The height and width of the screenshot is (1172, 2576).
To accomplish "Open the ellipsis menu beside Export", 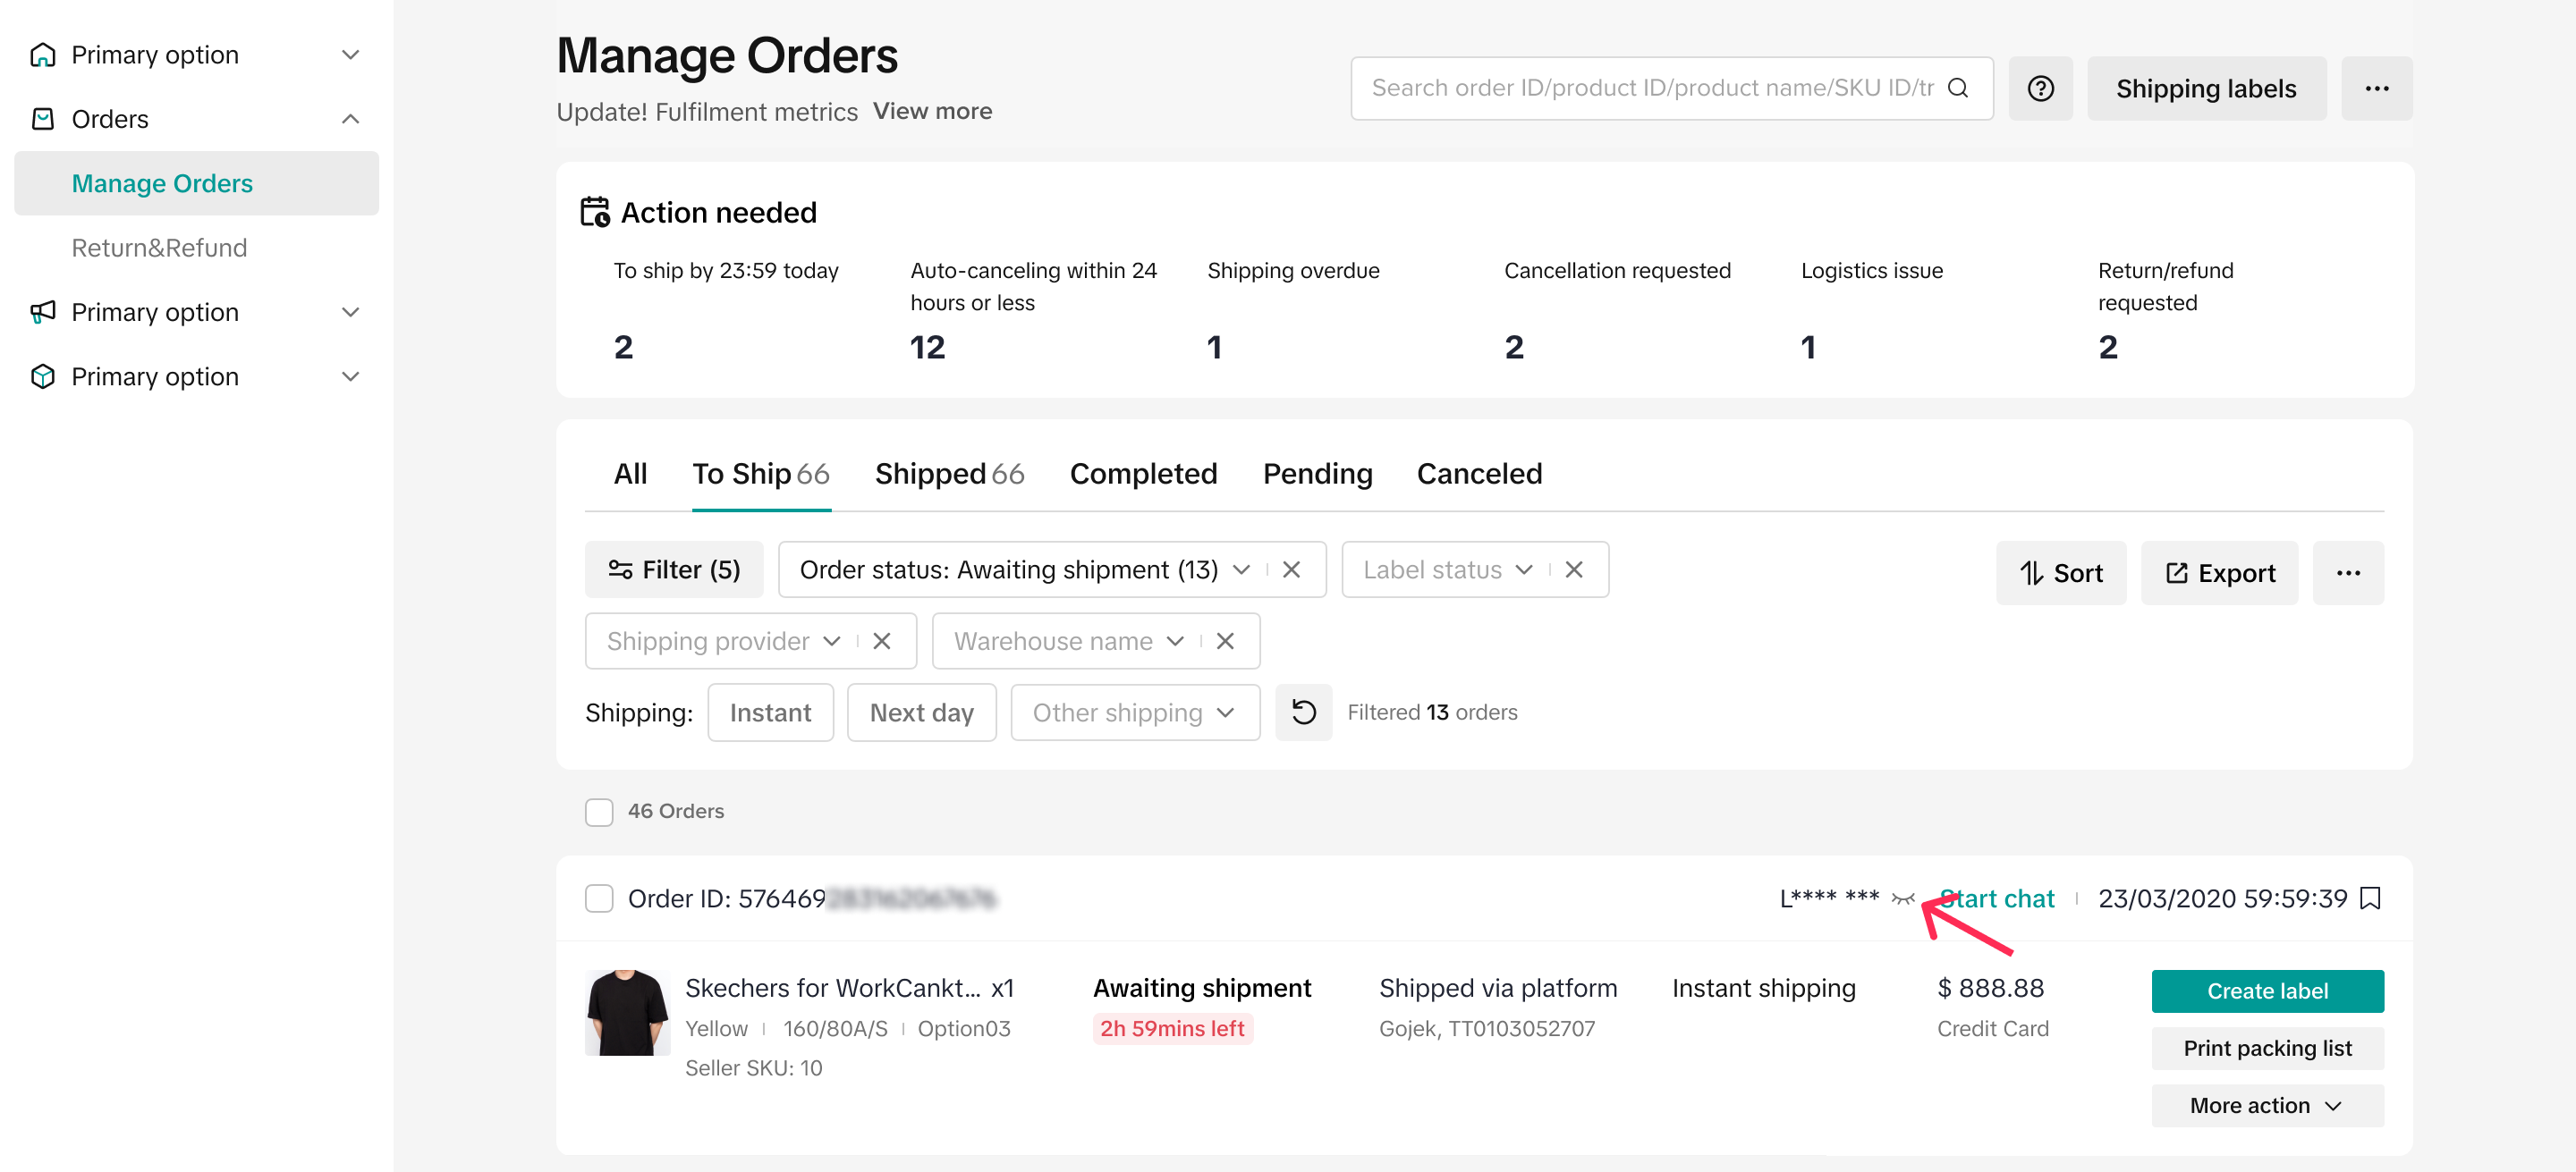I will click(2347, 574).
